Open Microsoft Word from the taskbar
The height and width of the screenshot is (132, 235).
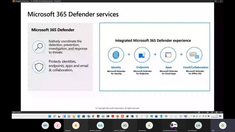132,116
